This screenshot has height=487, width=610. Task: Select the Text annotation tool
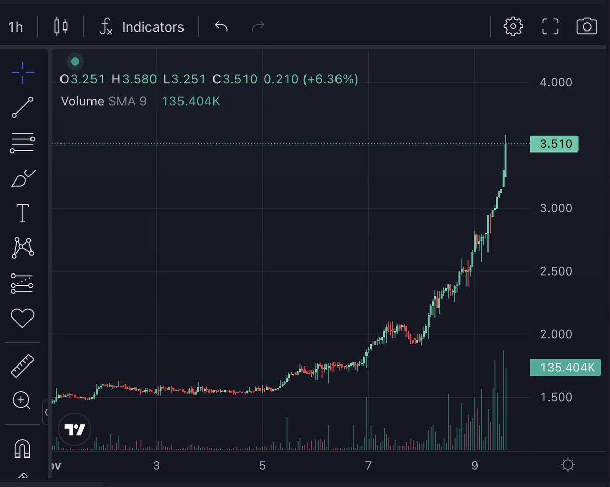click(x=23, y=213)
